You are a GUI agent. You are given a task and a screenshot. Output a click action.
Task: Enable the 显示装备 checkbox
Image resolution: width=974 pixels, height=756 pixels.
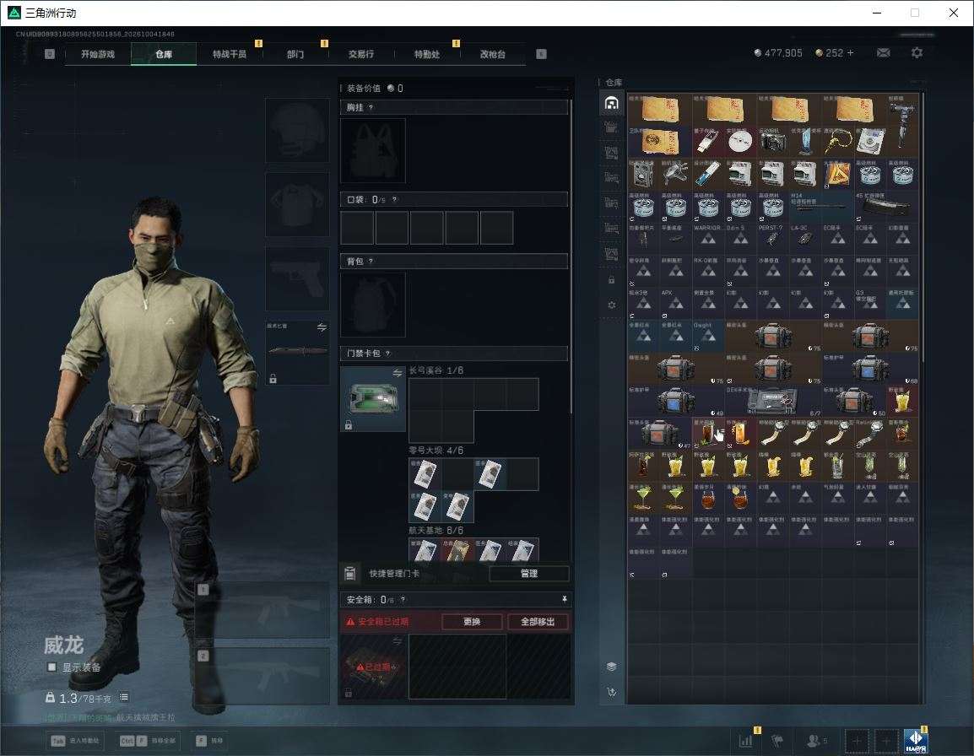(51, 667)
